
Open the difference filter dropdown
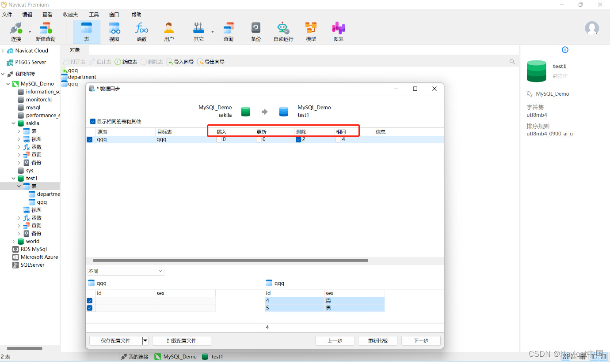click(126, 271)
